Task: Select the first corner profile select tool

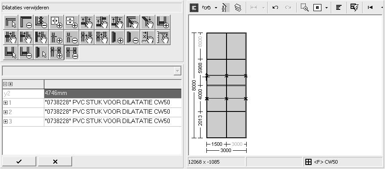Action: (x=11, y=22)
